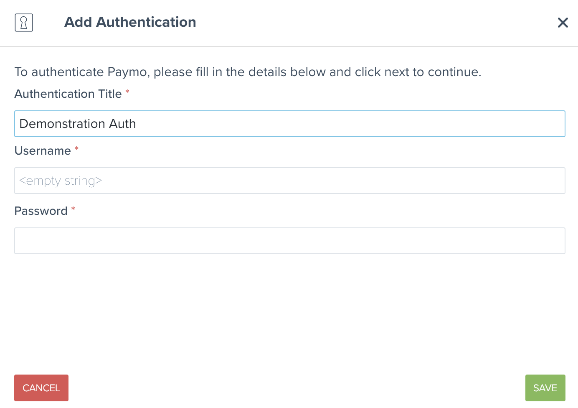Click the red asterisk beside Authentication Title
Image resolution: width=578 pixels, height=408 pixels.
coord(127,92)
